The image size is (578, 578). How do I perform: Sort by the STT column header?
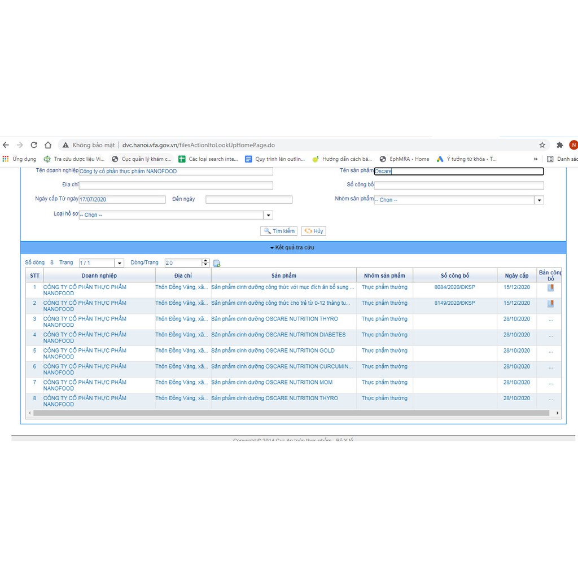(x=34, y=275)
